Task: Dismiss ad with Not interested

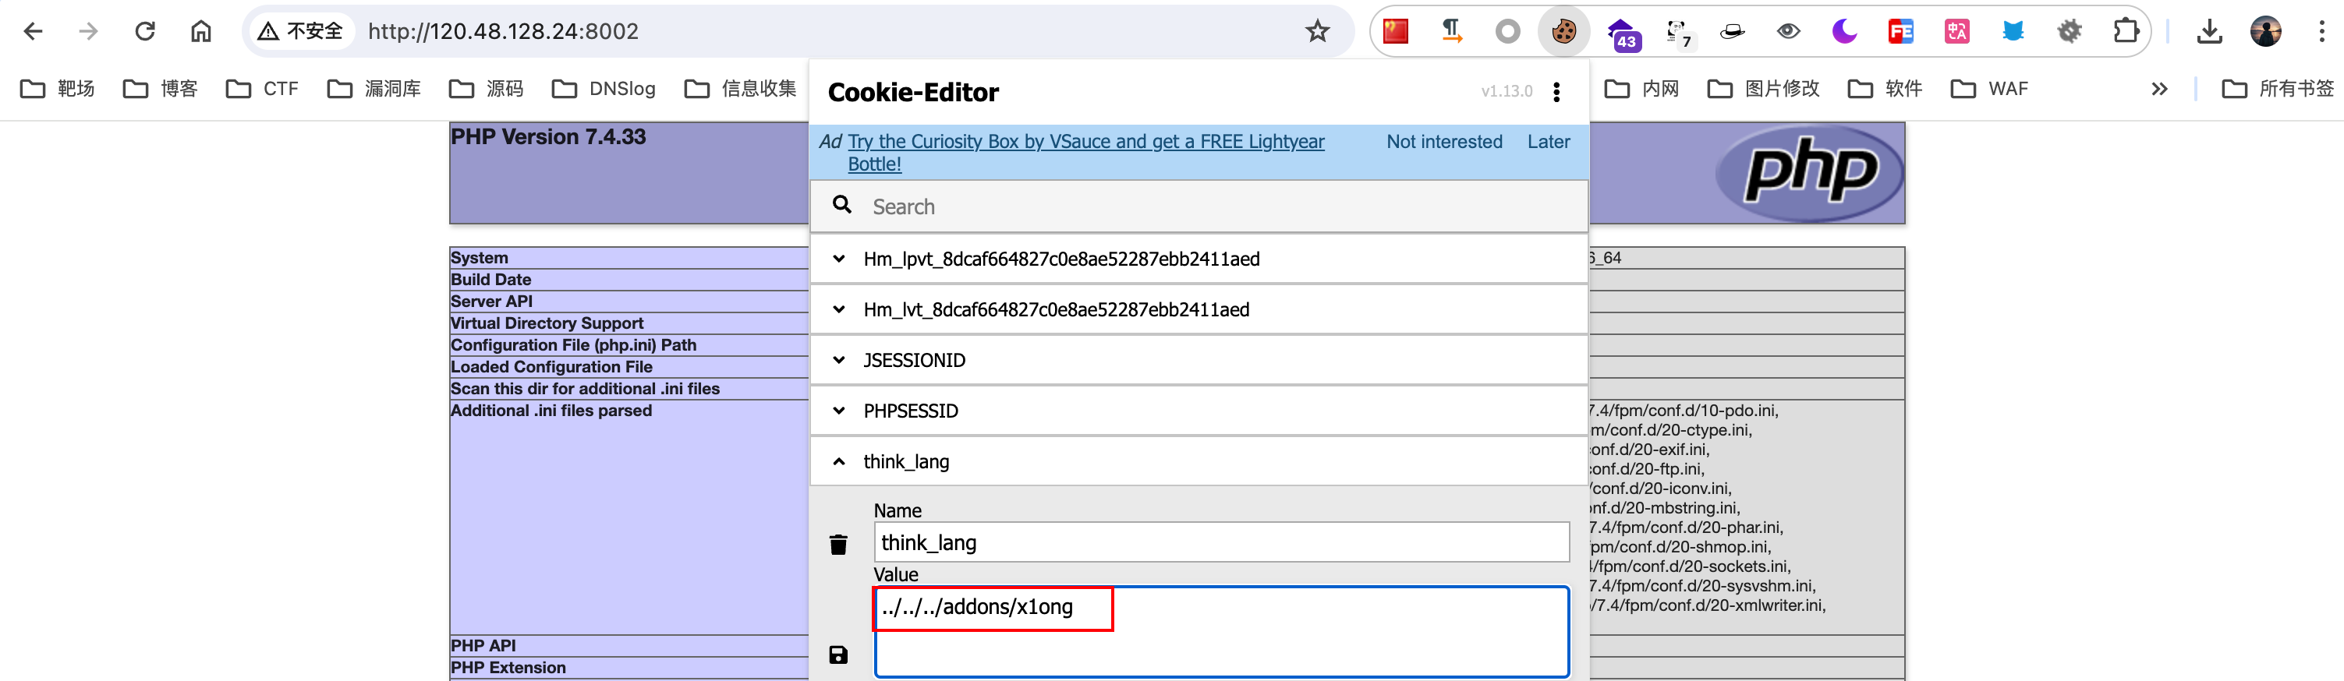Action: (x=1444, y=142)
